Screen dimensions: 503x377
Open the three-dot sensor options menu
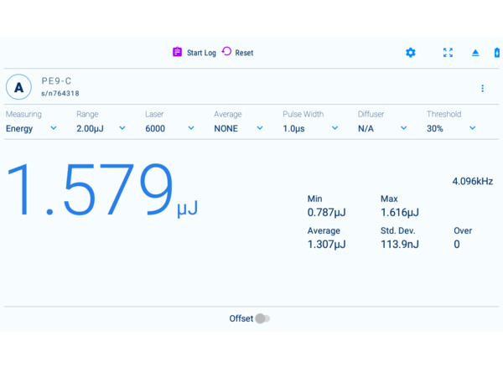(482, 88)
